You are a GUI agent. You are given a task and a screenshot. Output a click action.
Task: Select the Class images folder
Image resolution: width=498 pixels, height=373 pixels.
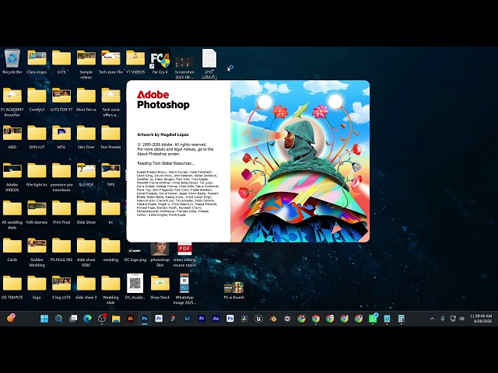[37, 62]
